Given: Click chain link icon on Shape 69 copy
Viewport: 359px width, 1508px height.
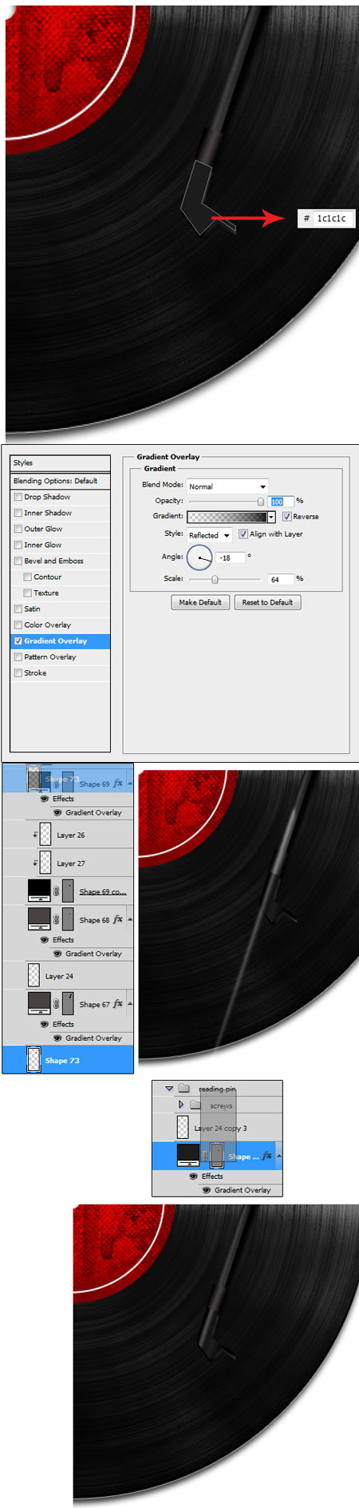Looking at the screenshot, I should pyautogui.click(x=56, y=891).
